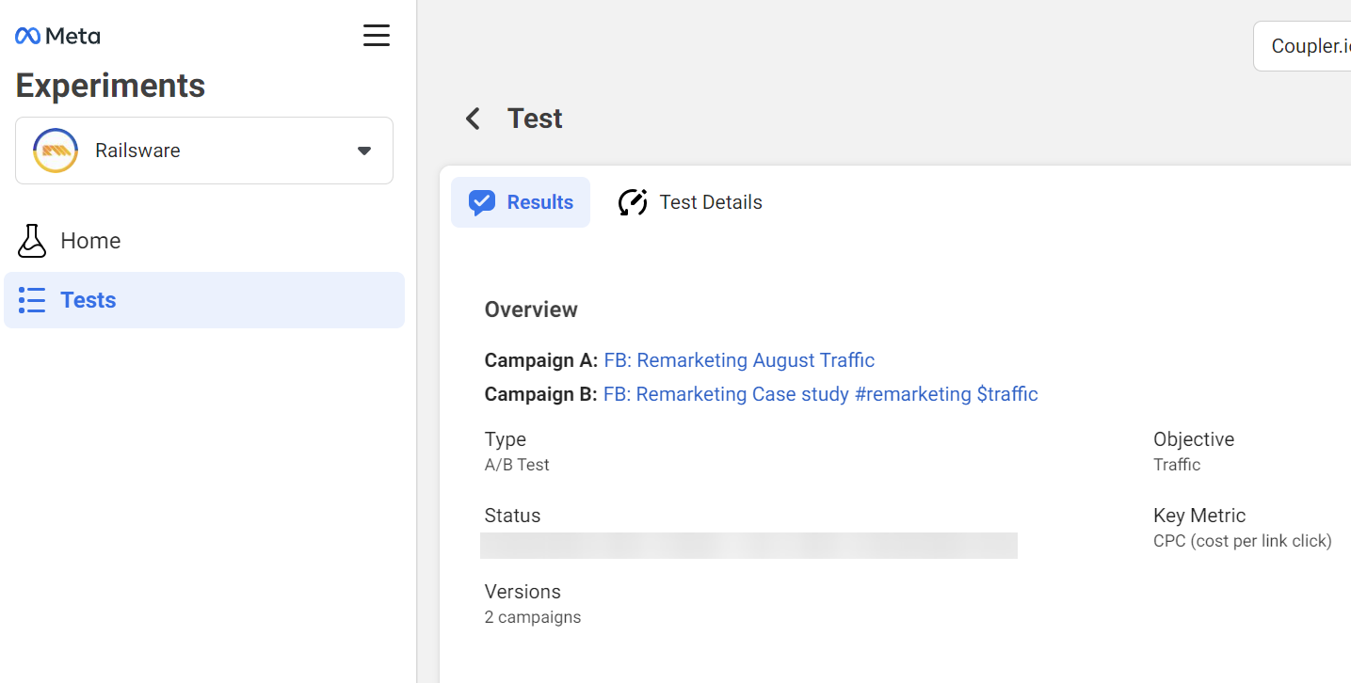Click the Experiments heading

point(110,86)
